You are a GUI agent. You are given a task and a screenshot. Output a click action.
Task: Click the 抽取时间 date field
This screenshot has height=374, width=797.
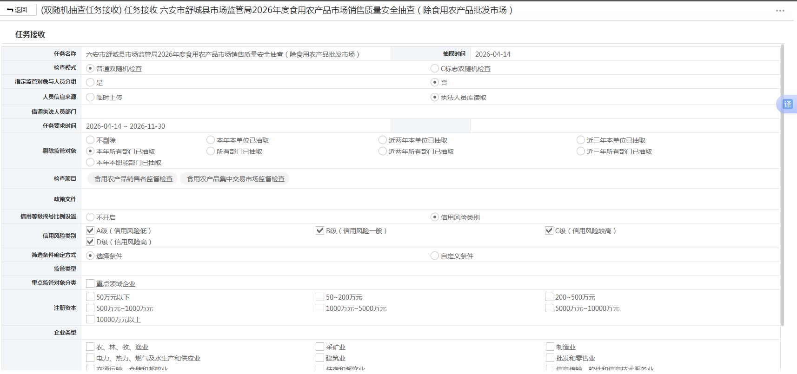[x=624, y=54]
